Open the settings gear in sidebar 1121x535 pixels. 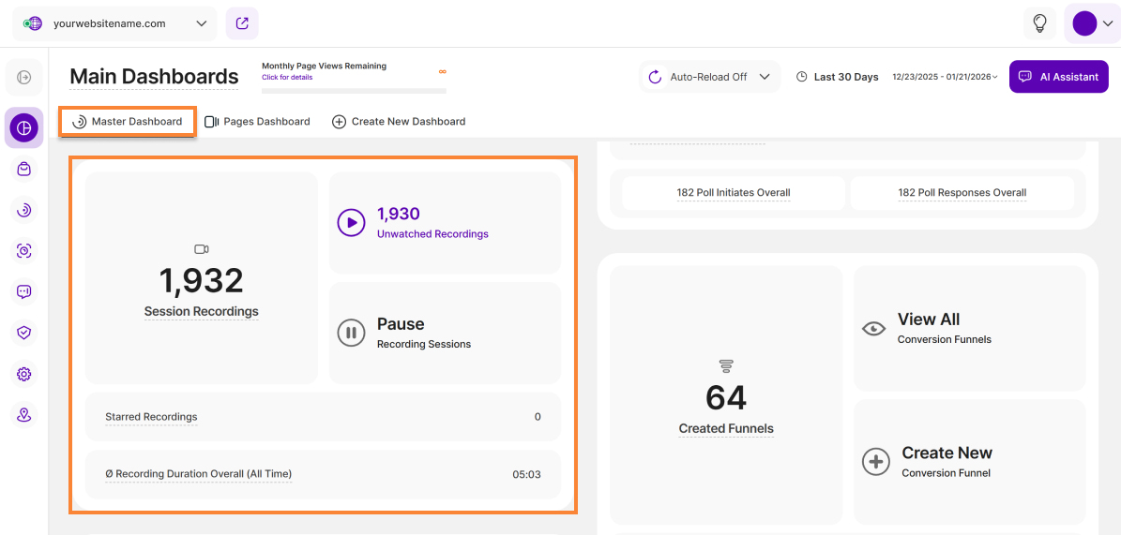(x=24, y=374)
